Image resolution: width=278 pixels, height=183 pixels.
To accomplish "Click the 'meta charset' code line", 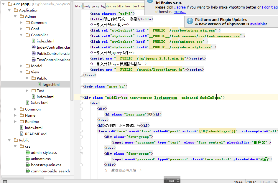I will click(112, 14).
